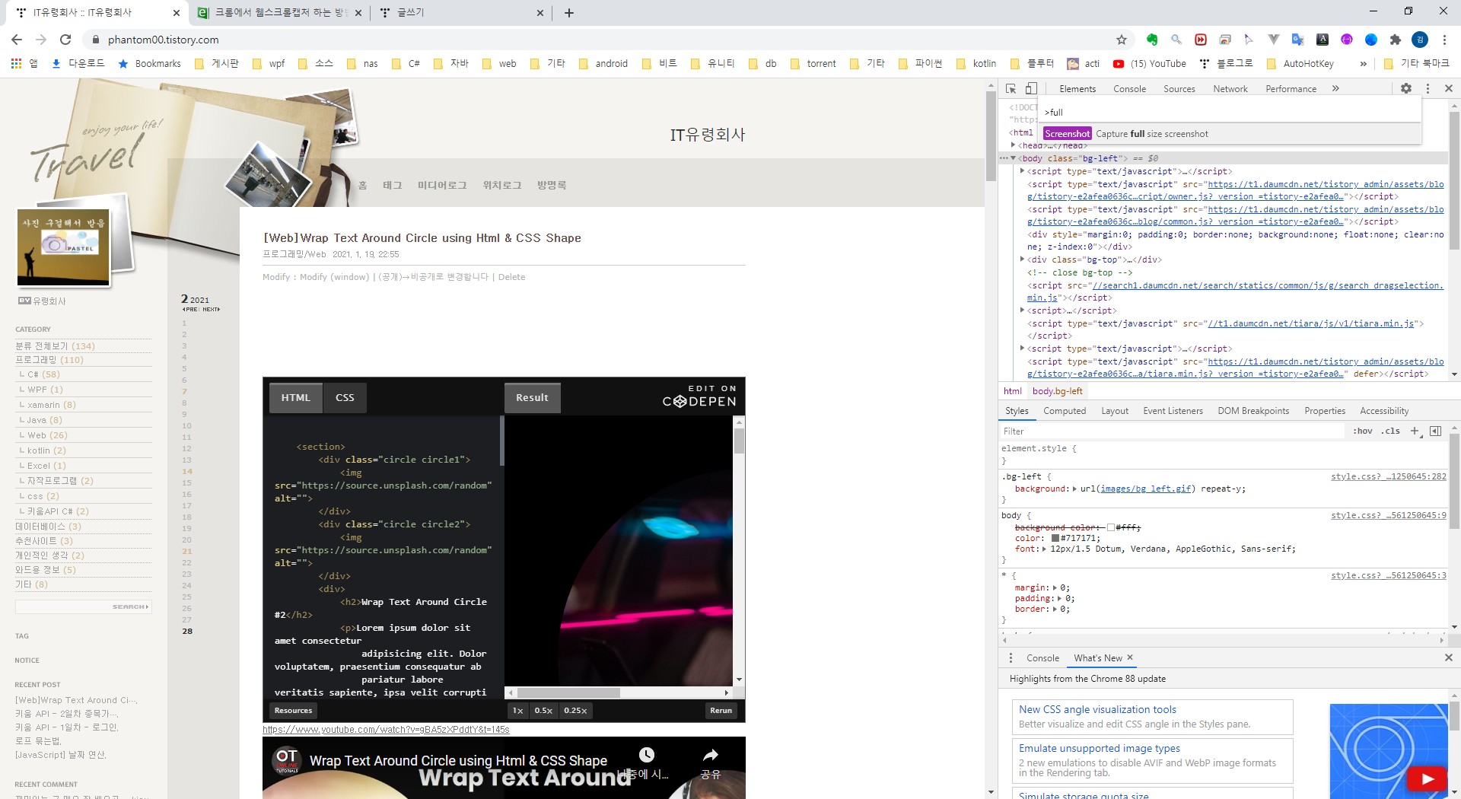Toggle the device toolbar icon in DevTools

pos(1031,88)
